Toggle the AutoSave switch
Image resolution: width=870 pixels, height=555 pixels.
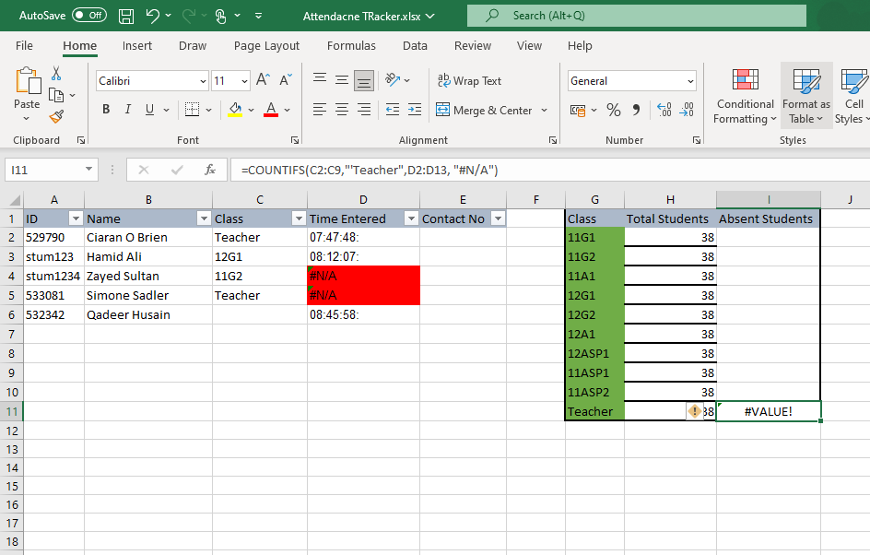[88, 16]
